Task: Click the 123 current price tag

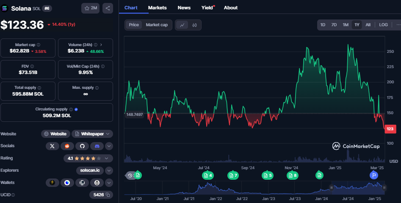Action: point(390,129)
